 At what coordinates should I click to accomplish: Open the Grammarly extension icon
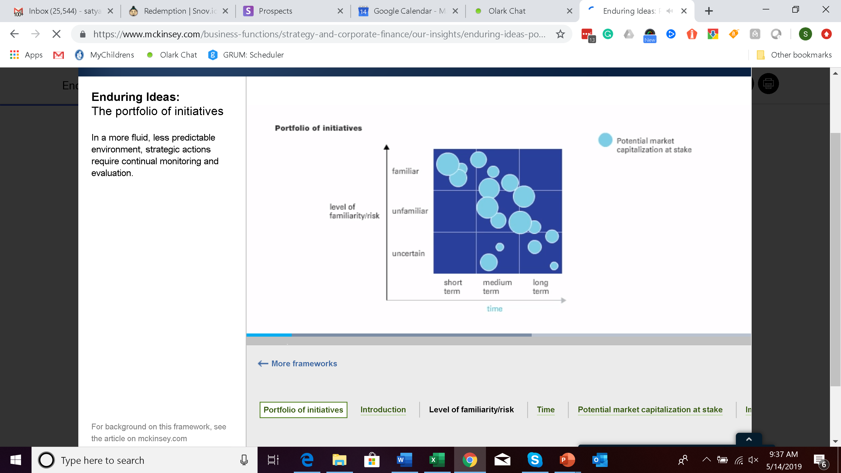pos(608,34)
